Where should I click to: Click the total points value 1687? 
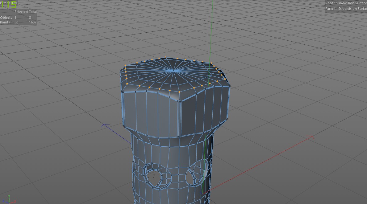[33, 22]
